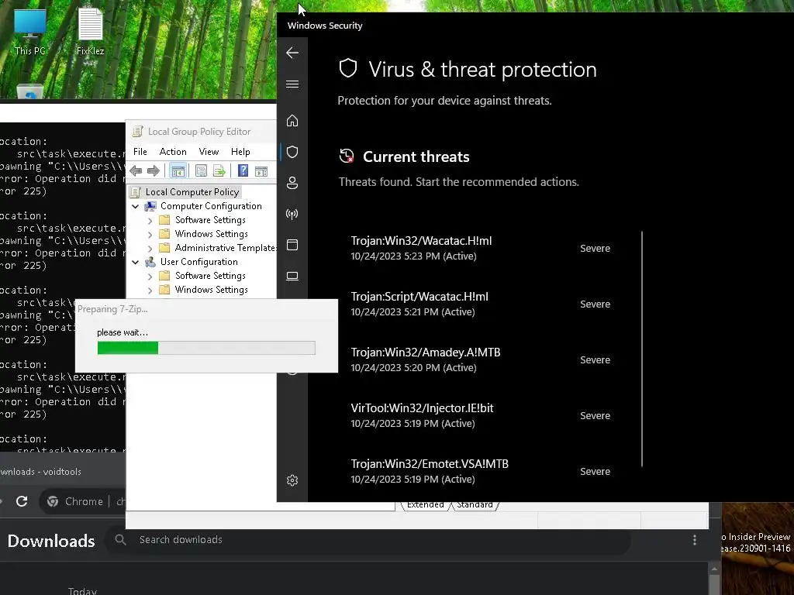Open App & browser control icon
794x595 pixels.
[292, 245]
